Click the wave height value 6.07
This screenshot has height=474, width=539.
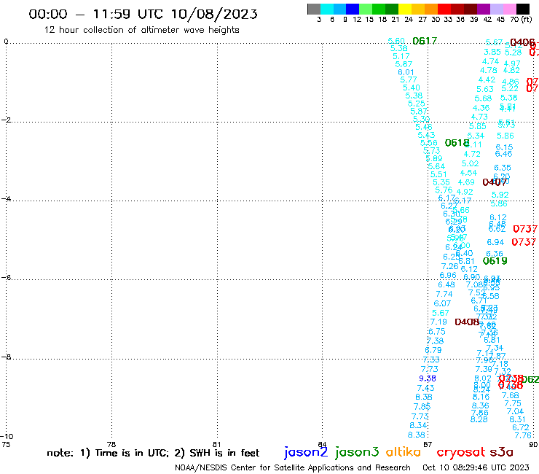click(442, 303)
